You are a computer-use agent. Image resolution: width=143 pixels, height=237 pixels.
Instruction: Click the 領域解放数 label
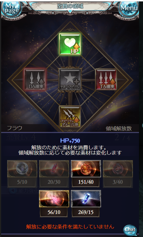coord(119,129)
